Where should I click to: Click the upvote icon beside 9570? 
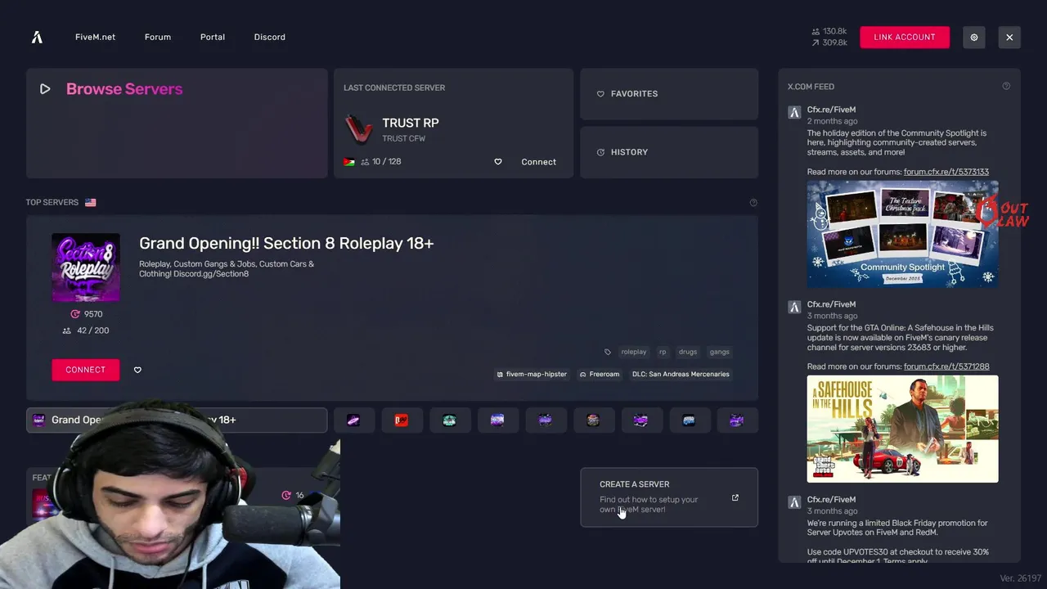[75, 314]
